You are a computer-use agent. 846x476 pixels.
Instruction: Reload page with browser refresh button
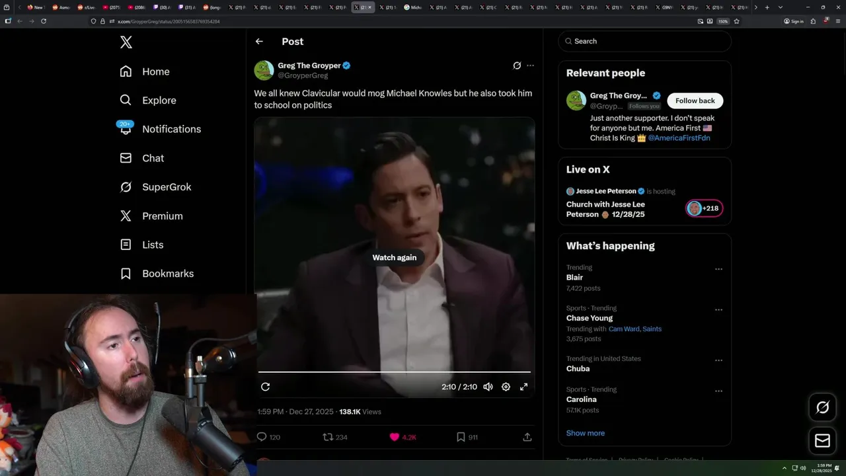44,21
